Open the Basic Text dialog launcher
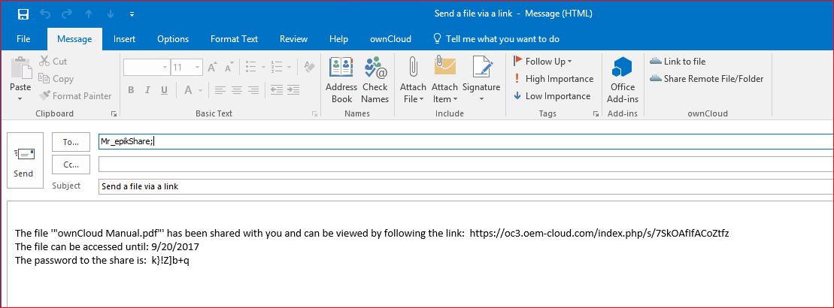This screenshot has width=834, height=308. 314,113
